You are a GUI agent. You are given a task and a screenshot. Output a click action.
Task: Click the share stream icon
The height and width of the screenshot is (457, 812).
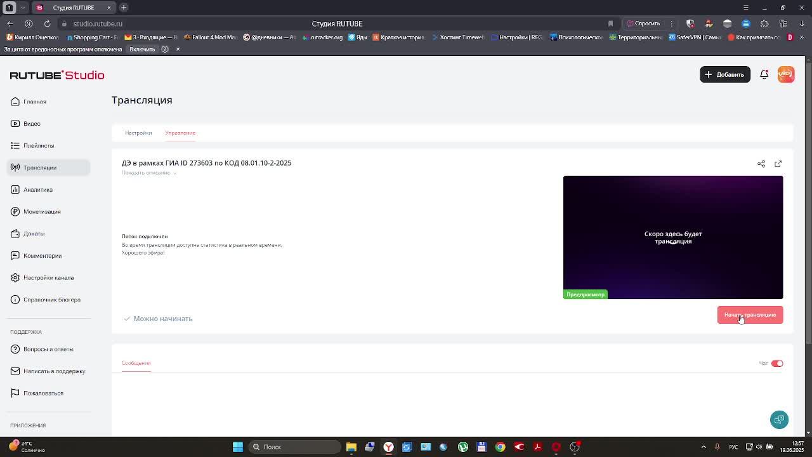coord(761,164)
